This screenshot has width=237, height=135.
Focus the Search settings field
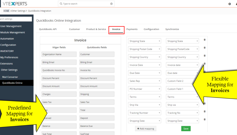pos(16,19)
